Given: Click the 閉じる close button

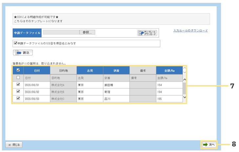Looking at the screenshot, I should (x=14, y=145).
